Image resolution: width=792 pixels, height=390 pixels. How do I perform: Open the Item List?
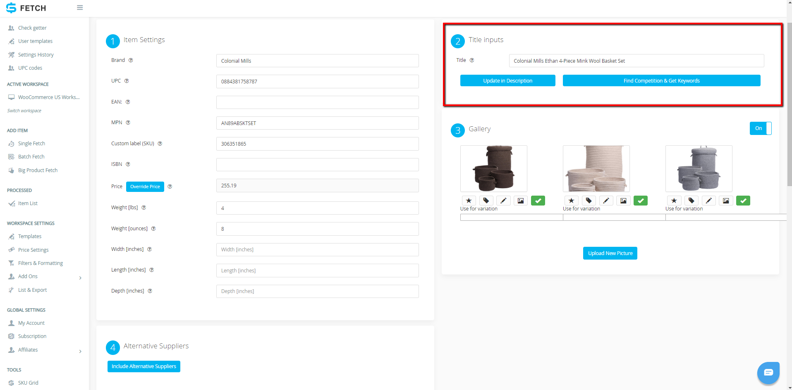[x=28, y=203]
